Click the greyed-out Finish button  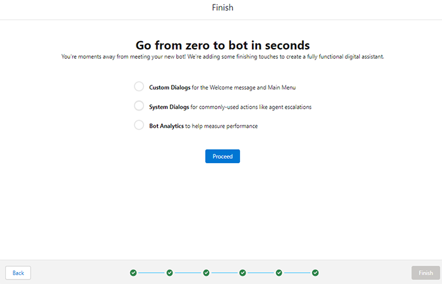click(426, 273)
